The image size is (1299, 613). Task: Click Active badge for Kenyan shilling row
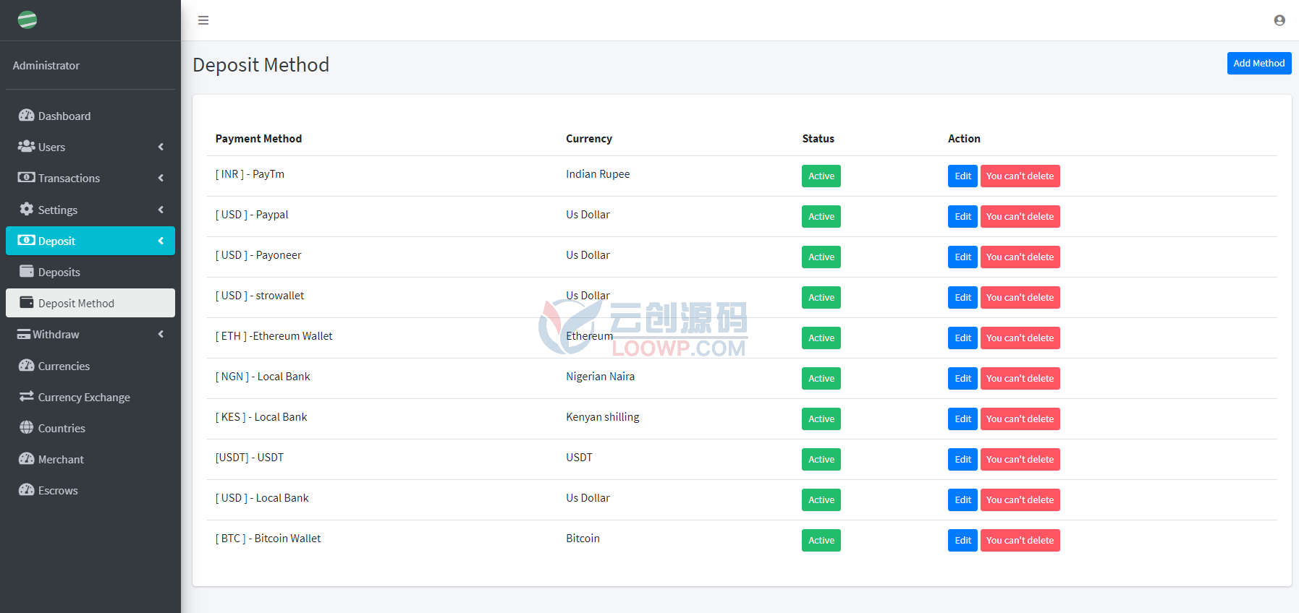tap(821, 419)
